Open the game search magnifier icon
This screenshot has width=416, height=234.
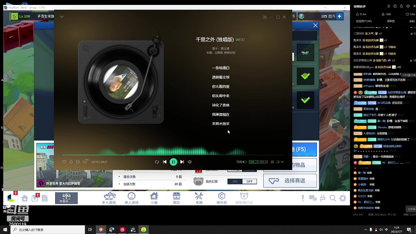[x=333, y=198]
